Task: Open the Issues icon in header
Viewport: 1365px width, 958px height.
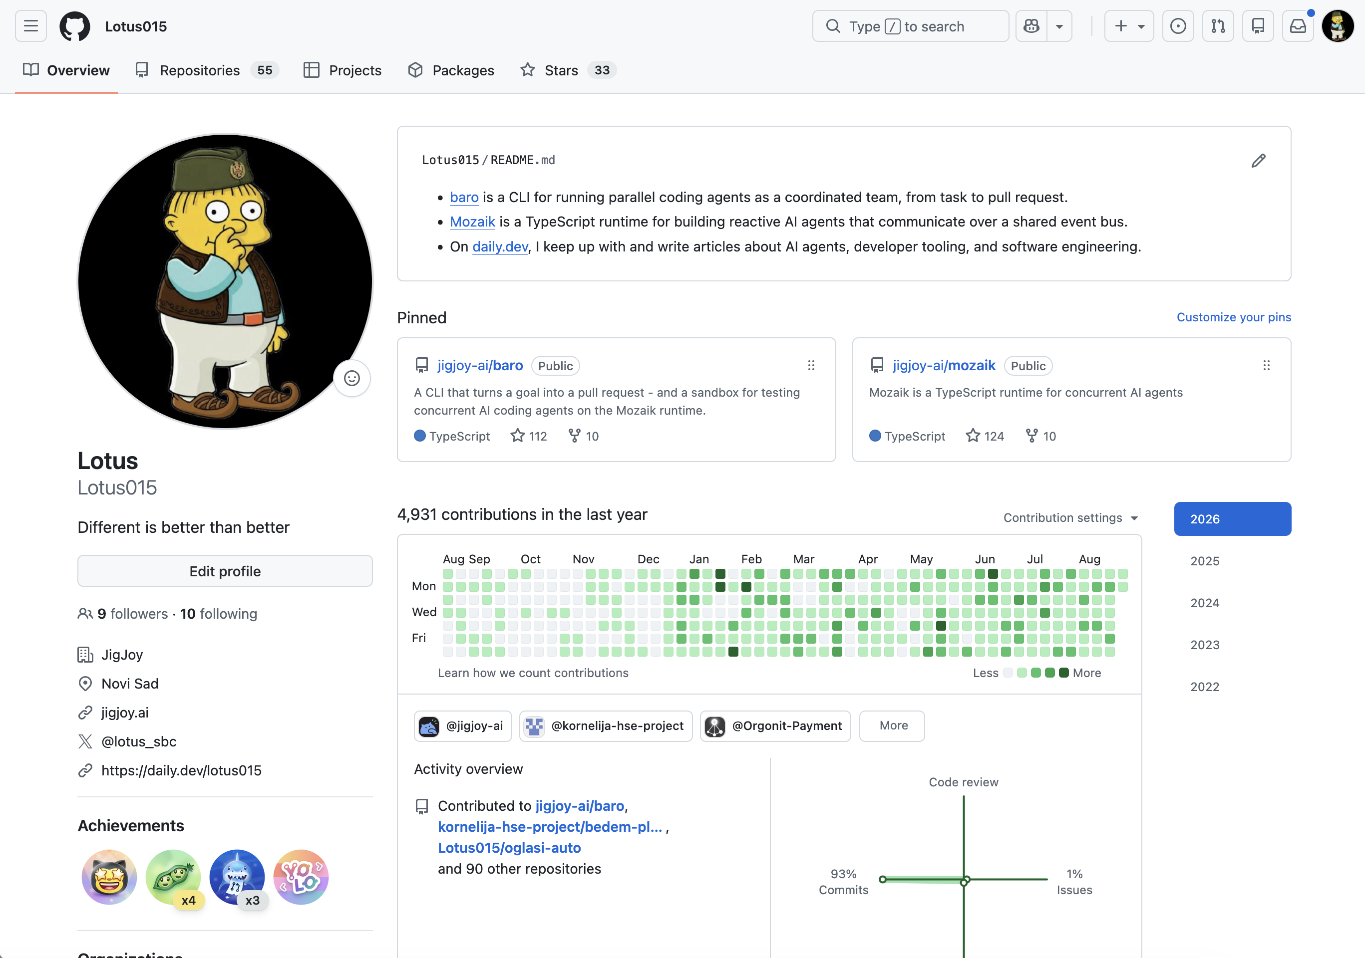Action: tap(1178, 26)
